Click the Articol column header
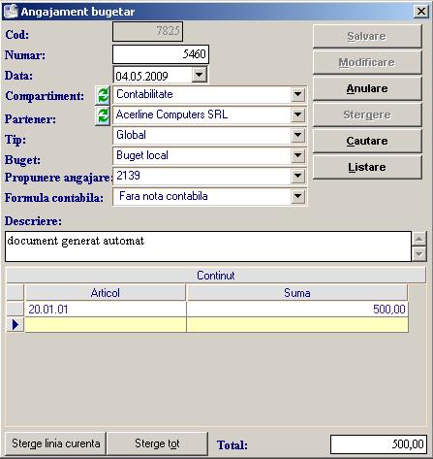 click(106, 293)
